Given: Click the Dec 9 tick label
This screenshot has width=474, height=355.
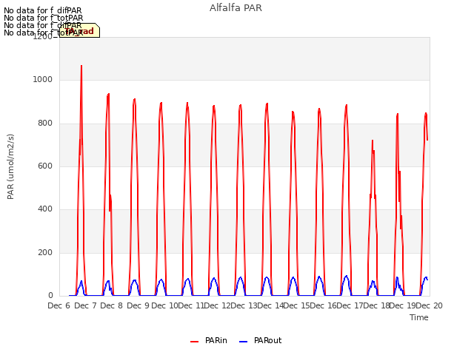Looking at the screenshot, I should (x=138, y=305).
